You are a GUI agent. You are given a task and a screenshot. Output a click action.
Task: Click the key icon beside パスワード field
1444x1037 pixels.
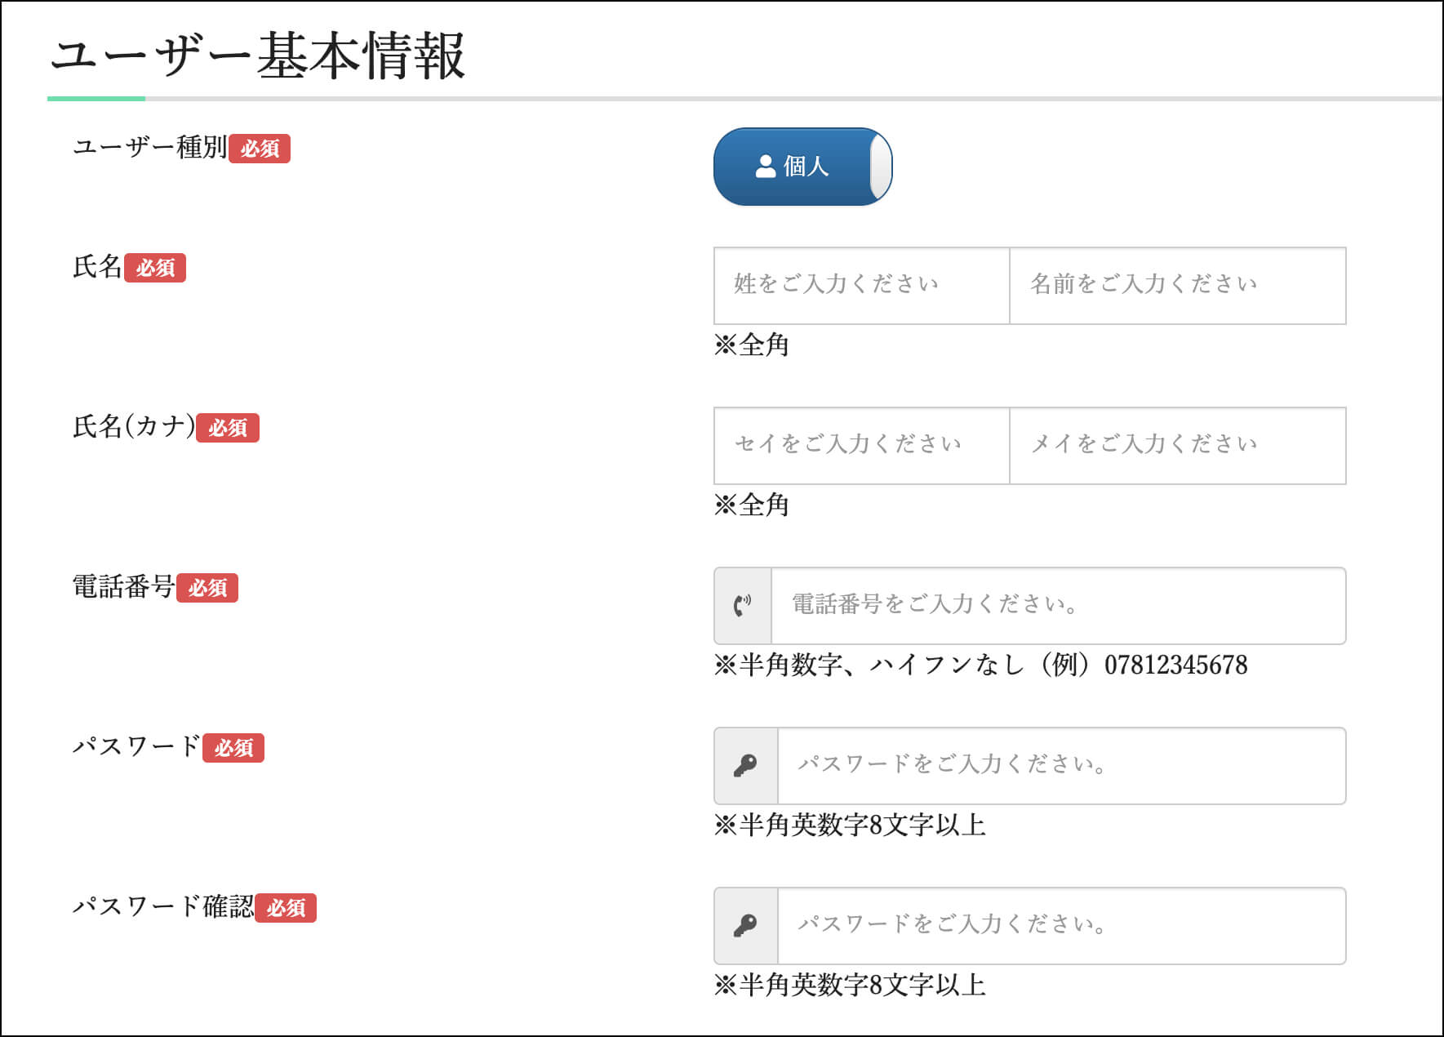(745, 765)
